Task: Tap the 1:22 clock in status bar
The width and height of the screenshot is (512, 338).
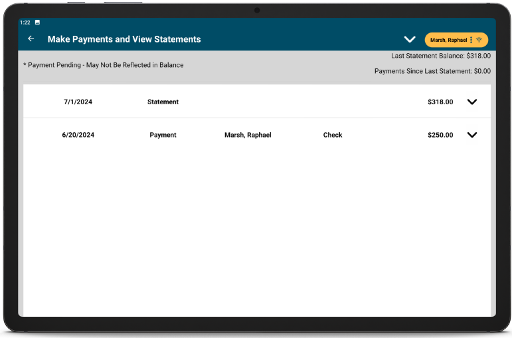Action: [x=25, y=23]
